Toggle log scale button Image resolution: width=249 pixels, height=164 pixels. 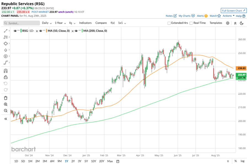click(242, 161)
